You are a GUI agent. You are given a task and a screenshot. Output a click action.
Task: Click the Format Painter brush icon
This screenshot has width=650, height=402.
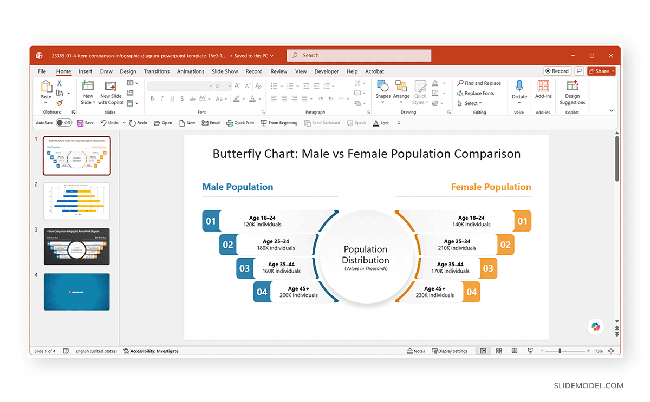(x=59, y=102)
